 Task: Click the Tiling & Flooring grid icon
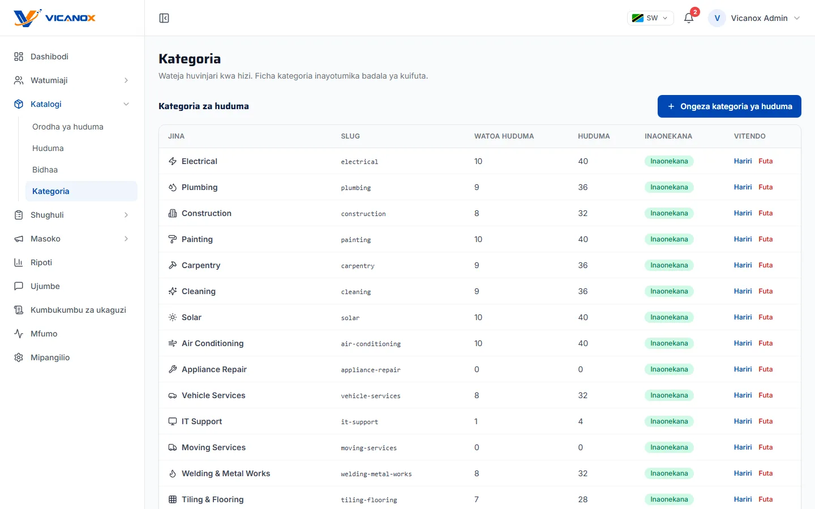pyautogui.click(x=173, y=499)
